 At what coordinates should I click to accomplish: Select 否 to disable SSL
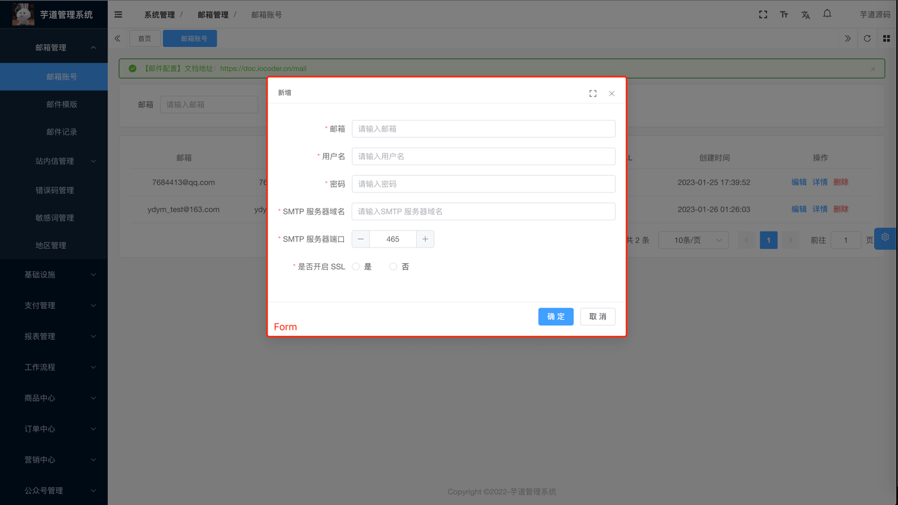[393, 266]
